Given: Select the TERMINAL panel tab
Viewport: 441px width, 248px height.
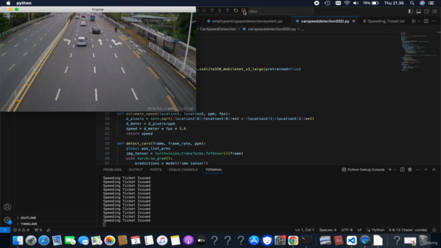Looking at the screenshot, I should tap(214, 169).
